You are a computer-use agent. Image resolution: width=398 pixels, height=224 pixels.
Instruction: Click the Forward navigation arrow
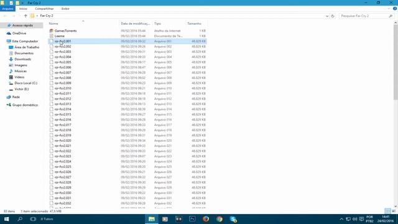coord(13,16)
